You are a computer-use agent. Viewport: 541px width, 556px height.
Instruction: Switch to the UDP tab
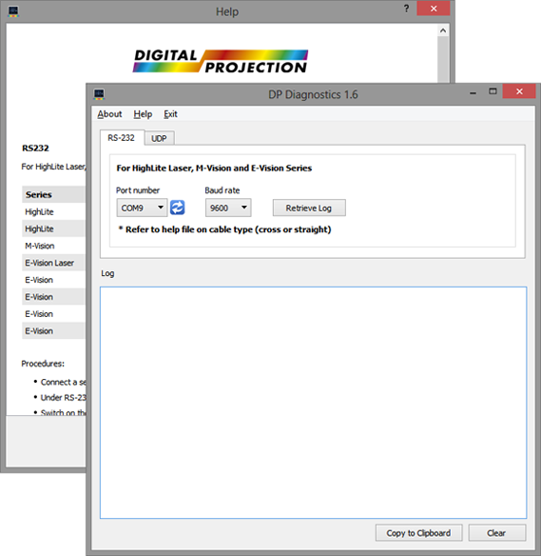pos(159,139)
